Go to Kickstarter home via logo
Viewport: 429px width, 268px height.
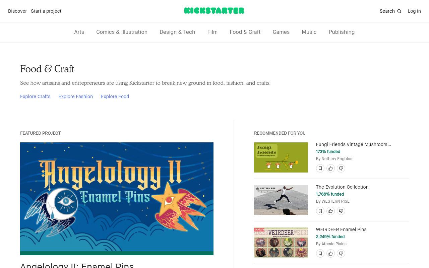214,11
